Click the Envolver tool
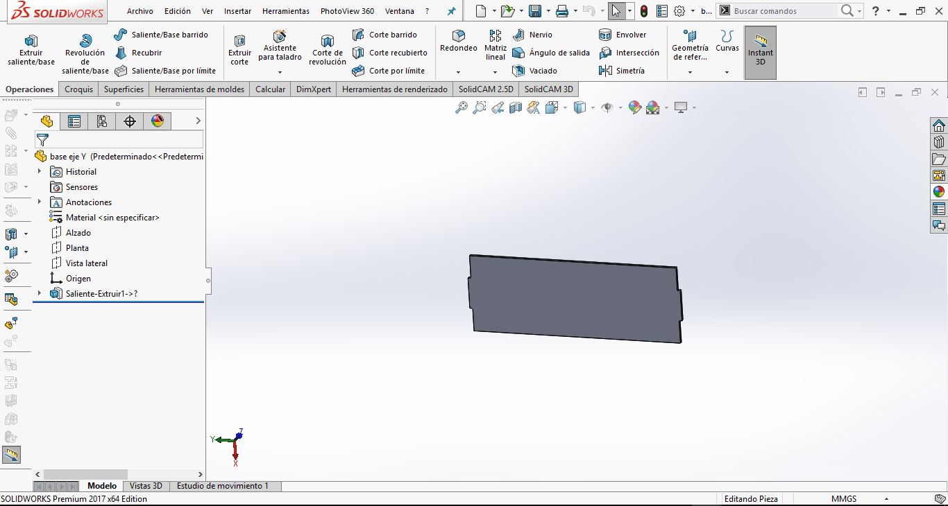 623,35
